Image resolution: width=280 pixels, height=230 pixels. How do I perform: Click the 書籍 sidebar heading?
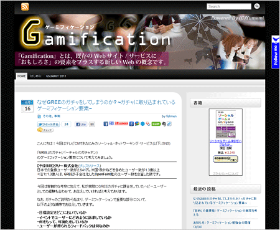coord(225,103)
